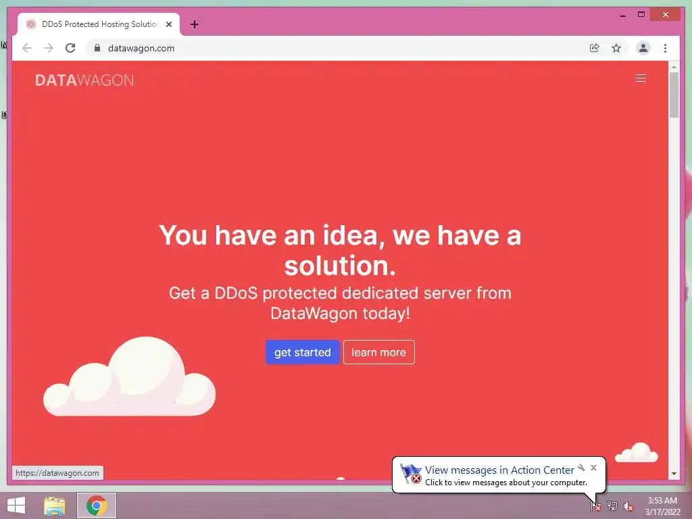The image size is (692, 519).
Task: Click the page scrollbar up arrow
Action: (674, 67)
